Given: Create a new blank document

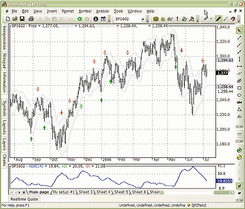Looking at the screenshot, I should pos(8,19).
